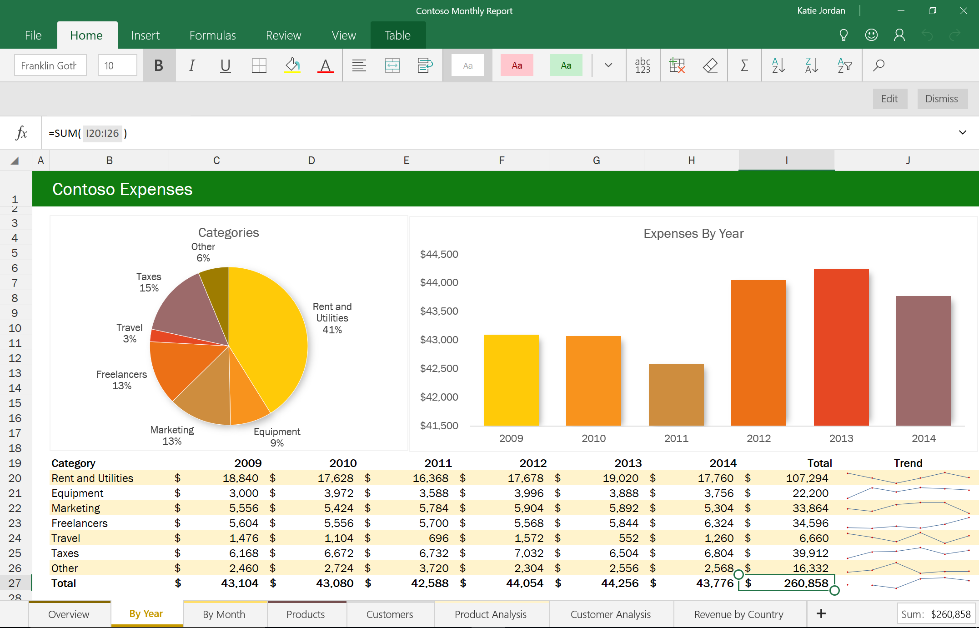Add a new sheet with the plus button
This screenshot has width=979, height=628.
(x=821, y=613)
